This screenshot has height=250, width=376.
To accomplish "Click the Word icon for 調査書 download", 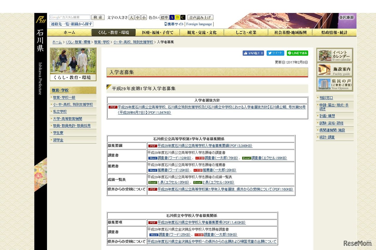I will tap(153, 157).
